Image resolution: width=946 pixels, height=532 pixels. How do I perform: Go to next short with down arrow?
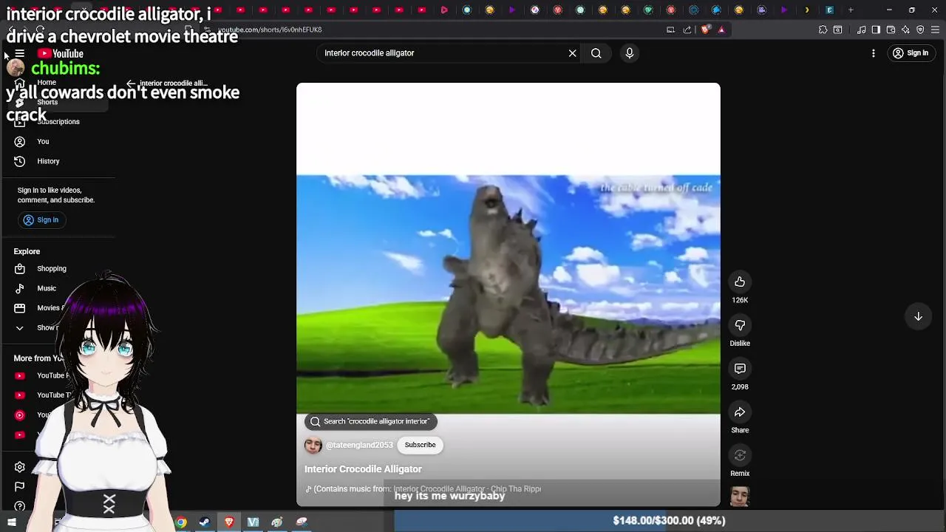918,316
